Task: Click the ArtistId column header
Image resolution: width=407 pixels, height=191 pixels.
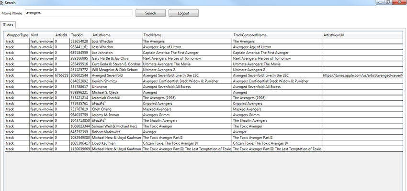Action: point(61,35)
